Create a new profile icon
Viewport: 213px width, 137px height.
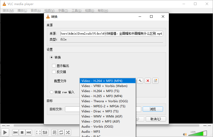pos(155,81)
